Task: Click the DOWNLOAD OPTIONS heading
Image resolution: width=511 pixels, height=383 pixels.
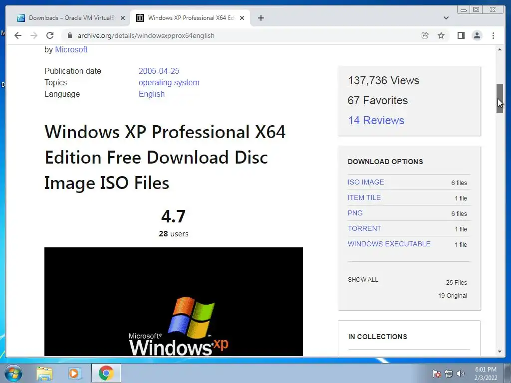Action: pyautogui.click(x=385, y=162)
